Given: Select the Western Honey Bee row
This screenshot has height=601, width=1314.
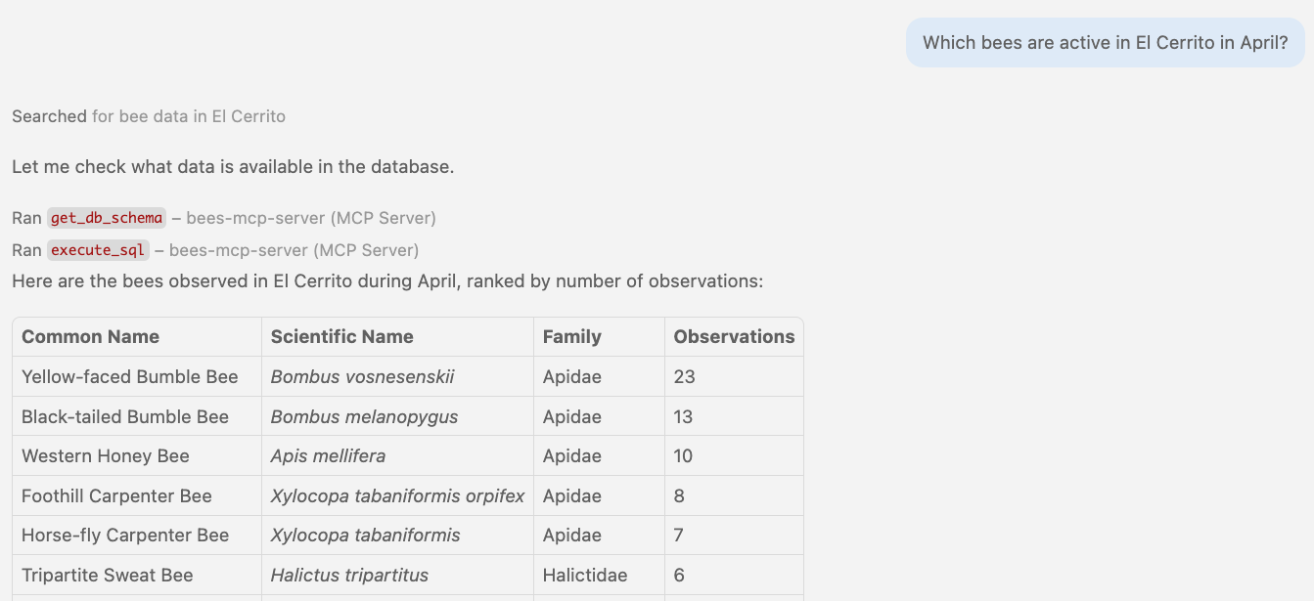Looking at the screenshot, I should pos(106,455).
